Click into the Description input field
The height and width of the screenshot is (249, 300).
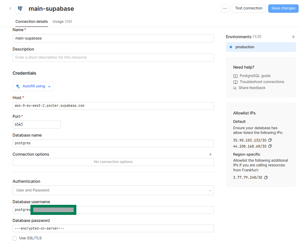pos(113,58)
